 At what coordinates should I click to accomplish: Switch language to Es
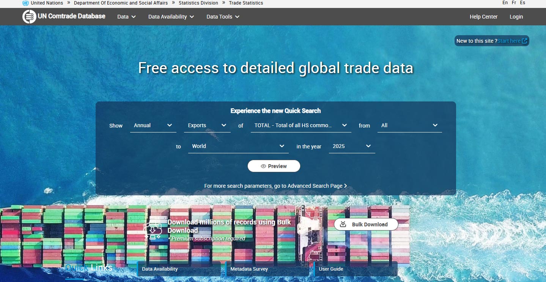tap(522, 3)
